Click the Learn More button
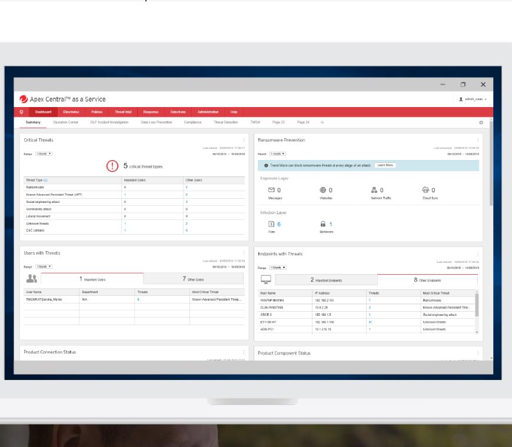Screen dimensions: 512x447 [385, 165]
